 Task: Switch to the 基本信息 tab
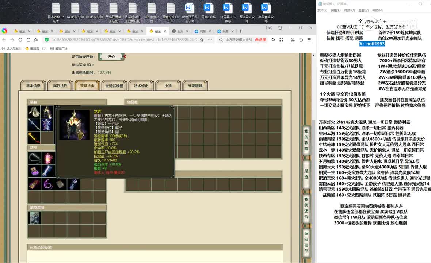[x=33, y=86]
